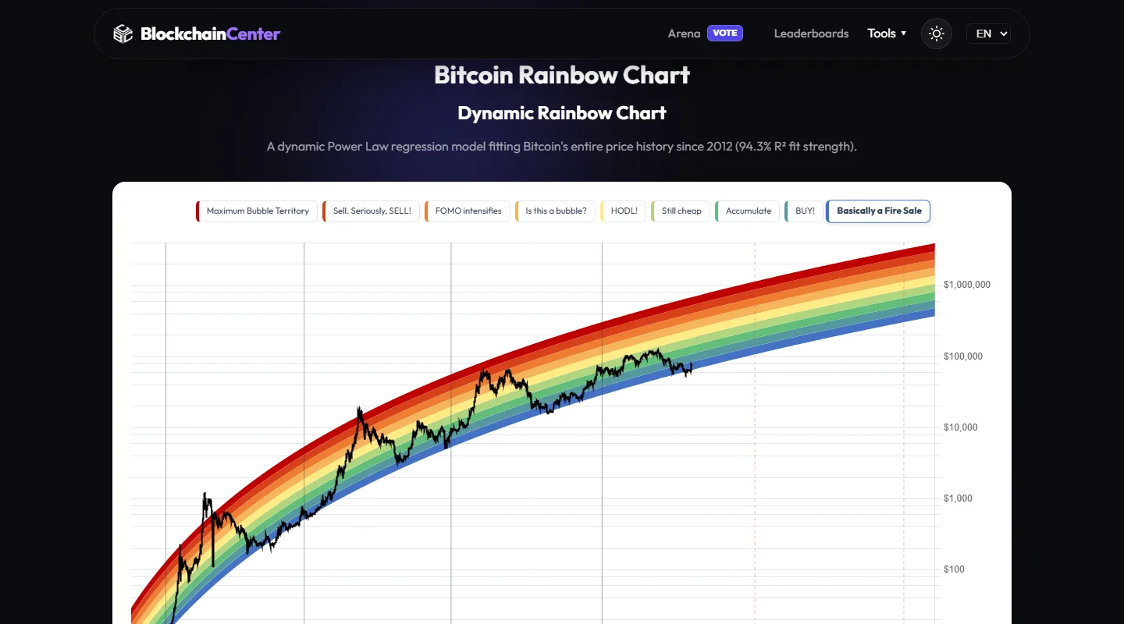Click the Bitcoin Rainbow Chart heading
Viewport: 1124px width, 624px height.
[x=562, y=75]
